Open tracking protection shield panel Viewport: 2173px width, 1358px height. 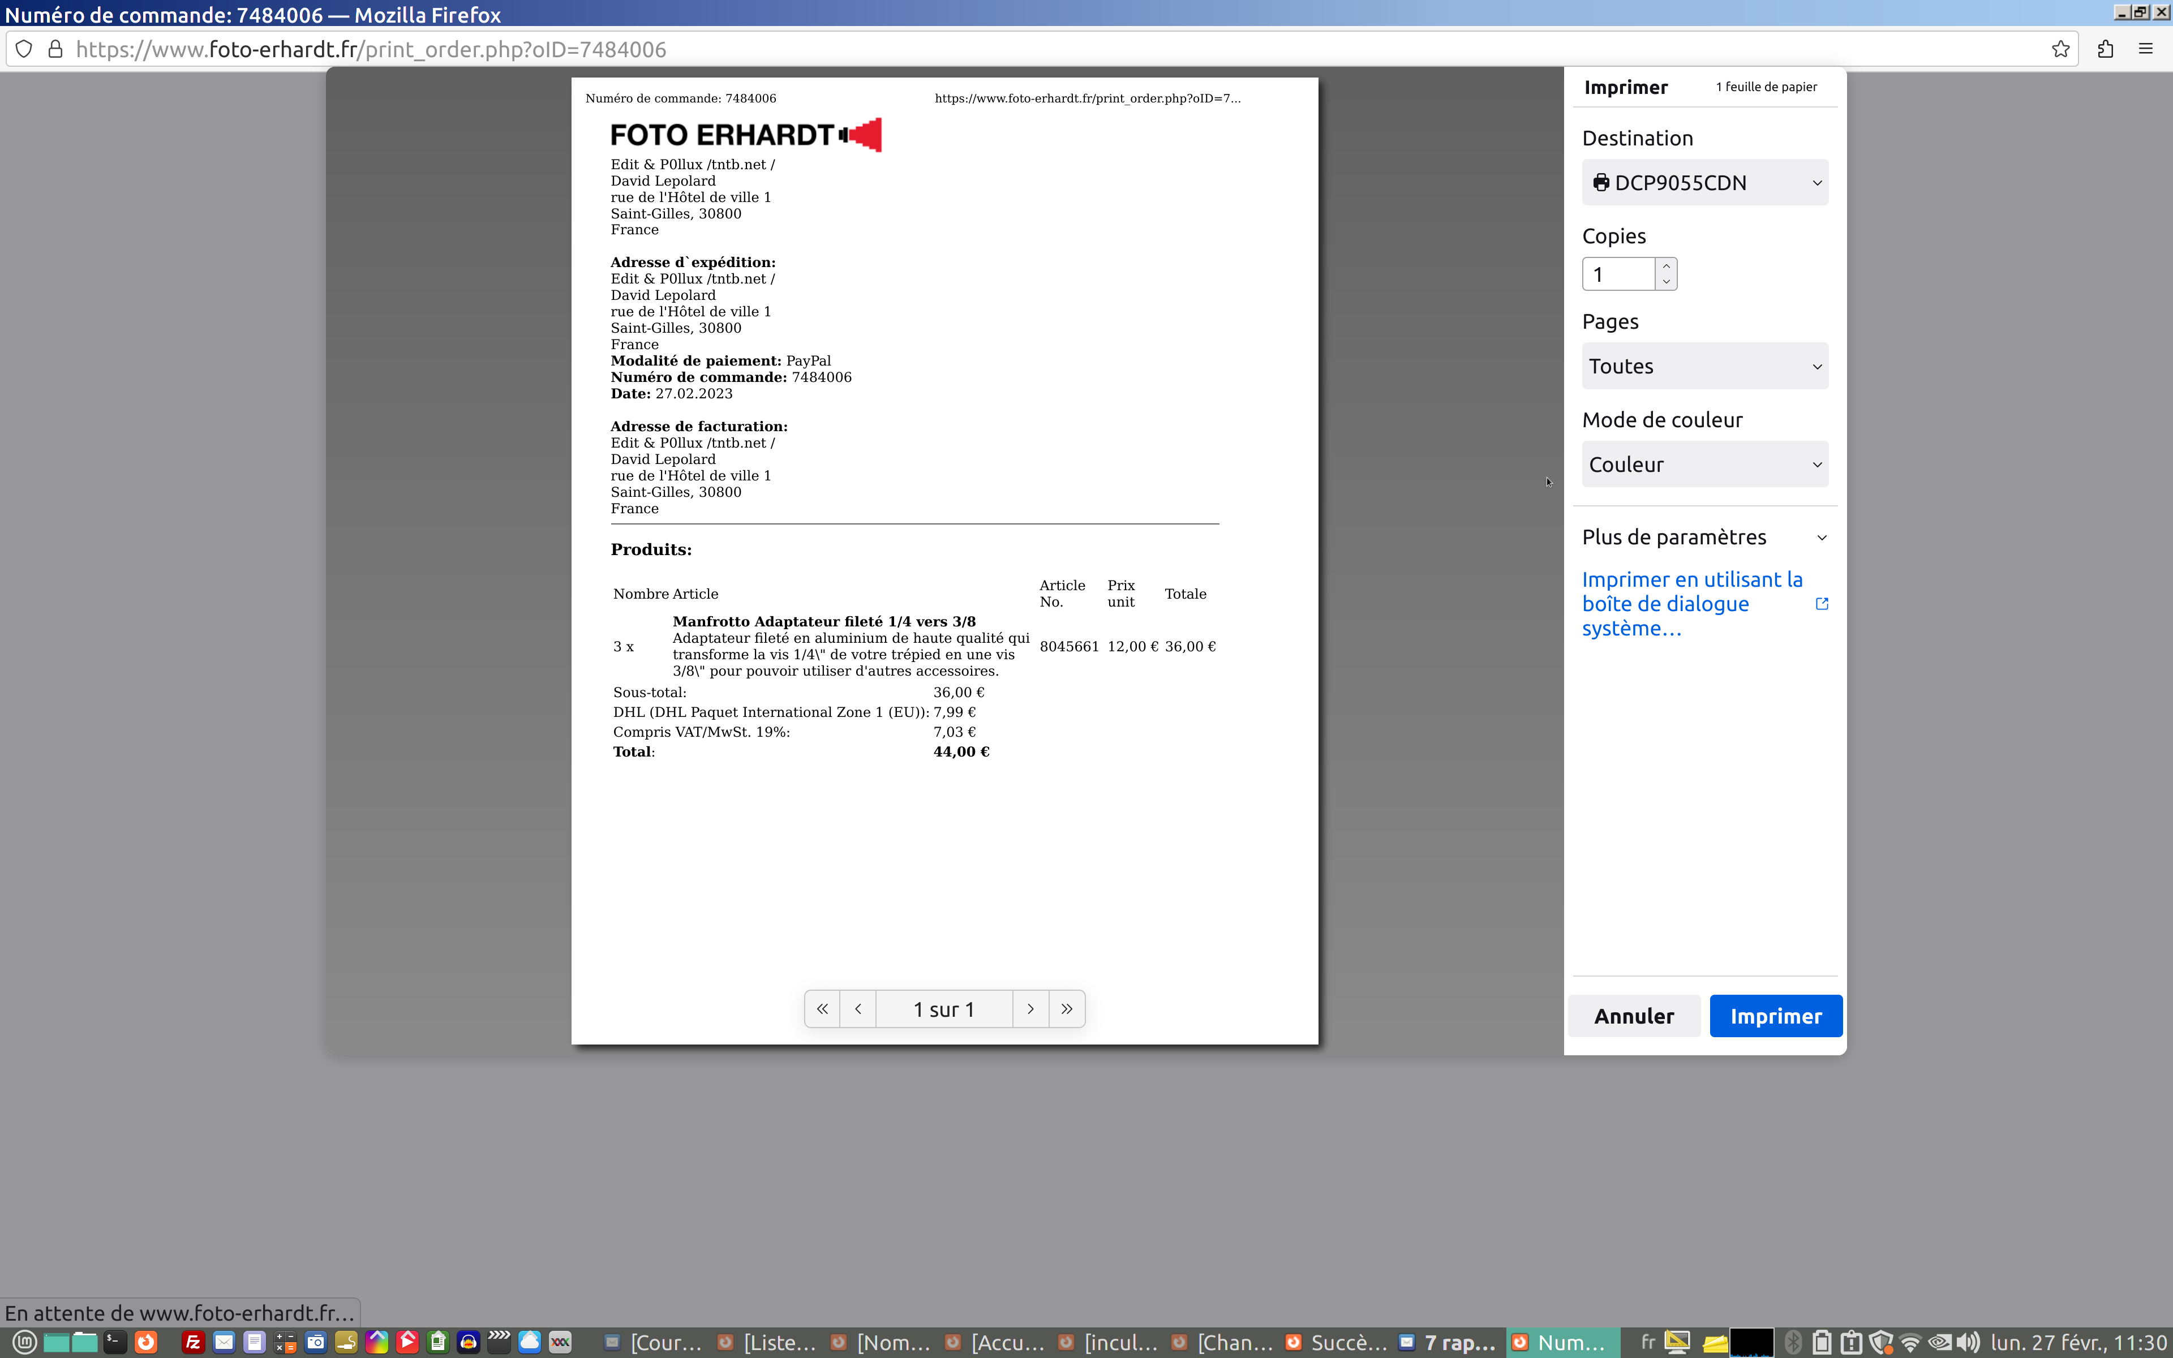point(24,49)
